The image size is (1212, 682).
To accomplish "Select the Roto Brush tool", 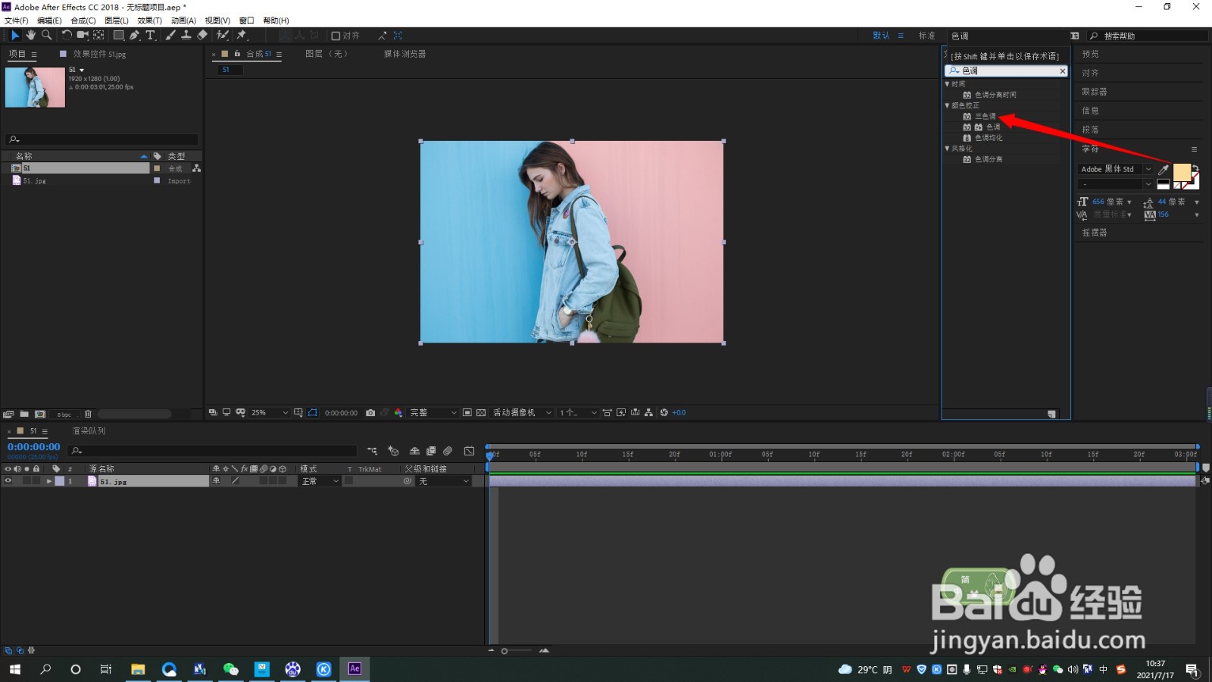I will pyautogui.click(x=223, y=36).
